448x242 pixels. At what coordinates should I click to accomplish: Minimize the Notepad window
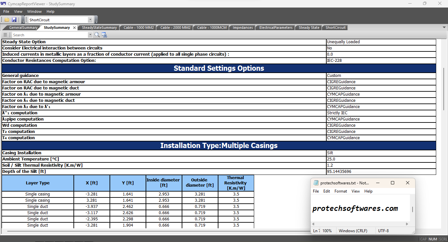[x=377, y=183]
